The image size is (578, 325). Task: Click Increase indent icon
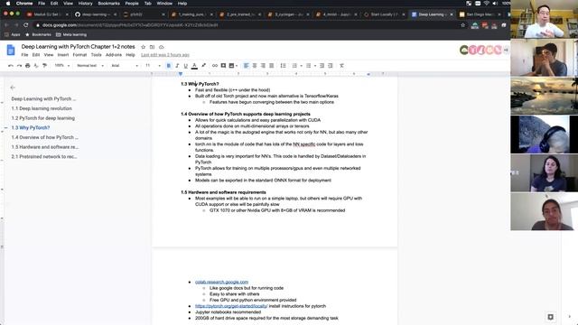click(x=331, y=66)
